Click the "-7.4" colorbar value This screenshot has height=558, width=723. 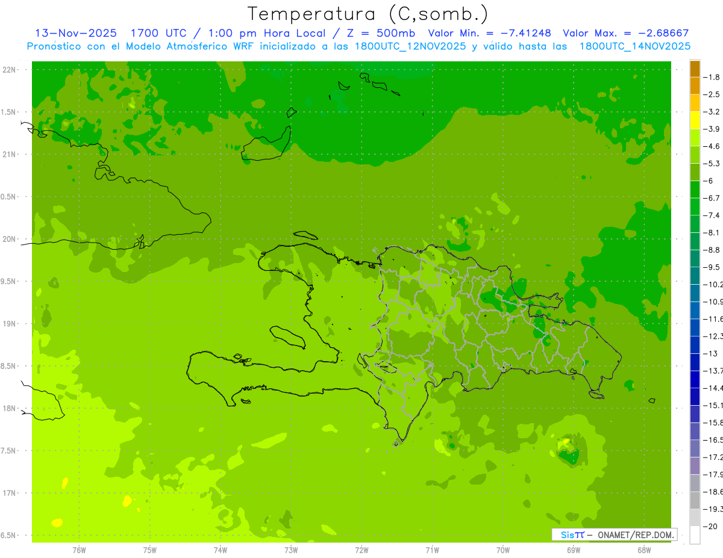coord(712,215)
